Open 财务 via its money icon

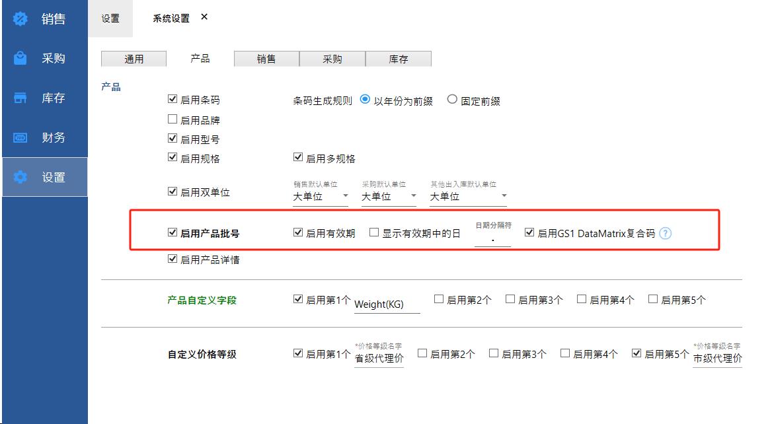[20, 137]
